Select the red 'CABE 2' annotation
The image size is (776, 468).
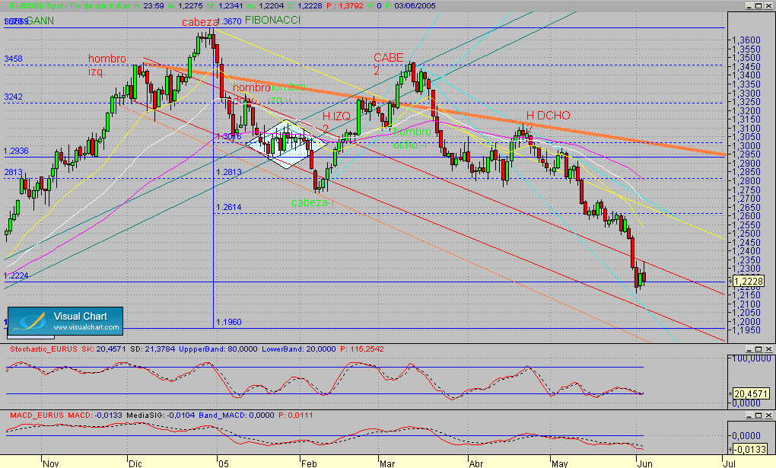click(x=389, y=65)
